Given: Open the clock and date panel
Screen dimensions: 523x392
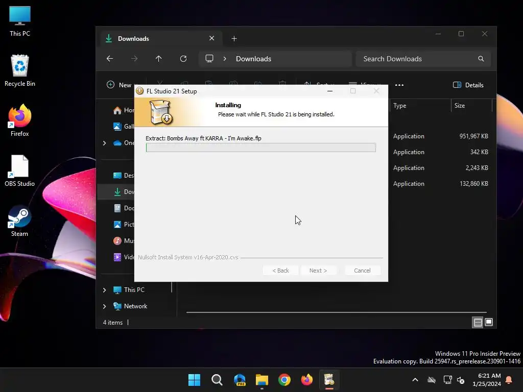Looking at the screenshot, I should pos(487,380).
